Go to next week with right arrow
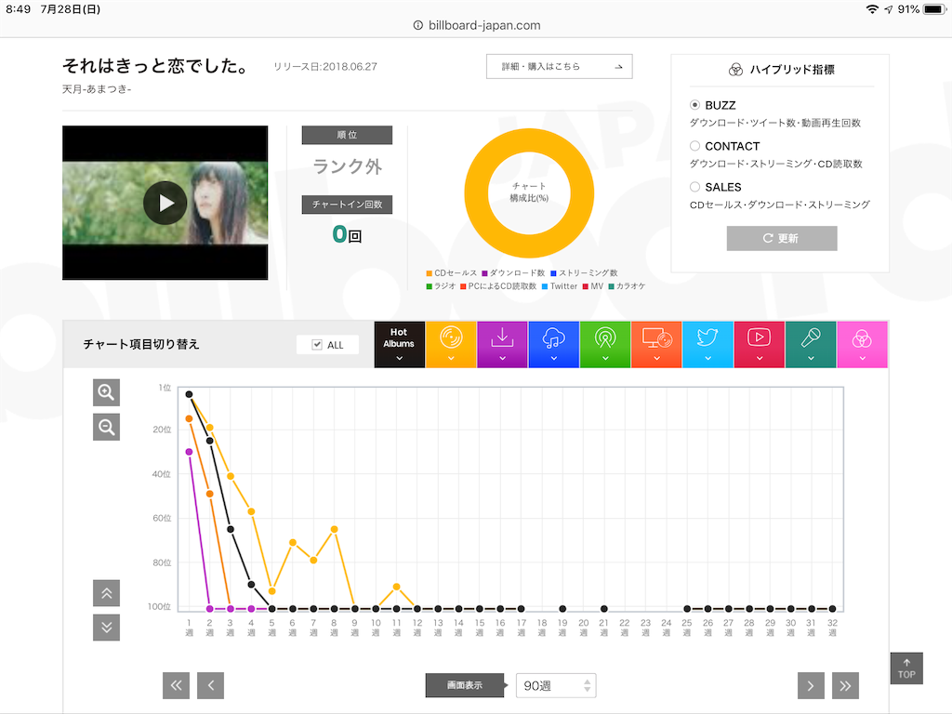 tap(811, 685)
